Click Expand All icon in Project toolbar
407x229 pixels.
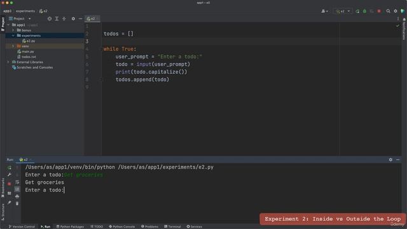tap(57, 18)
